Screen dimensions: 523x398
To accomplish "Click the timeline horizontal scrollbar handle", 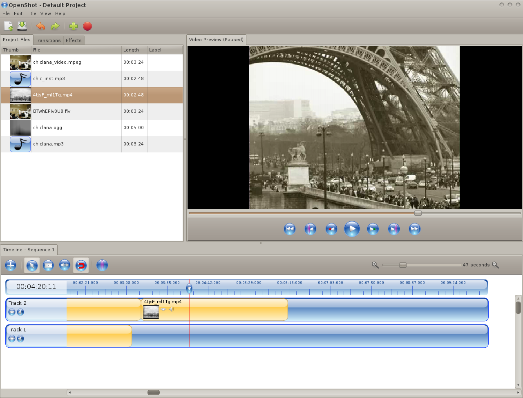I will coord(154,393).
